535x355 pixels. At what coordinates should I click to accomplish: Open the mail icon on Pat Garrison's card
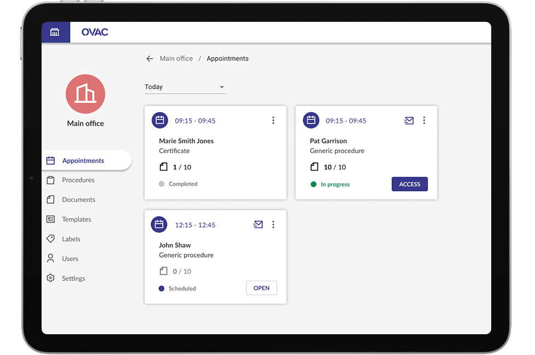pos(409,120)
